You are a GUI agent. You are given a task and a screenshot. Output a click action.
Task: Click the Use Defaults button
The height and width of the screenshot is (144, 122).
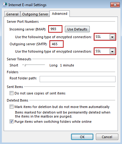click(77, 29)
